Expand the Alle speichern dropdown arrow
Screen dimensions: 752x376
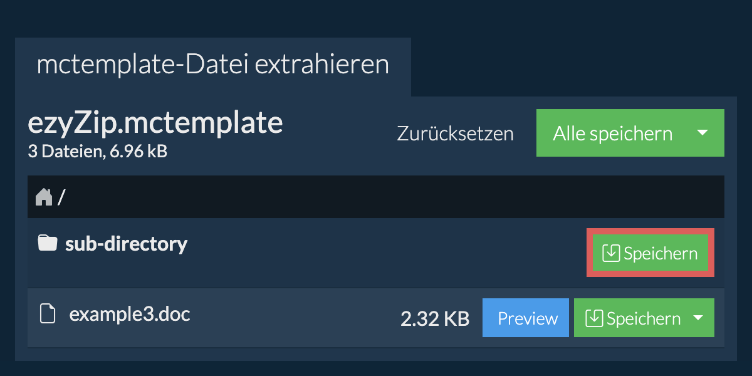(702, 133)
